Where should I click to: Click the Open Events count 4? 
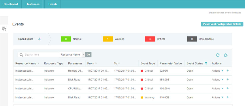[x=39, y=39]
